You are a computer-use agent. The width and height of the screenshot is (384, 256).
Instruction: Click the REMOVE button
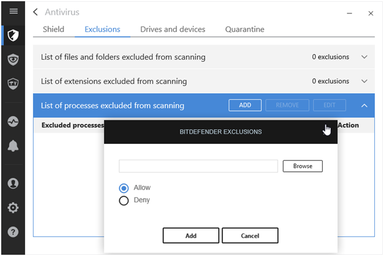287,105
